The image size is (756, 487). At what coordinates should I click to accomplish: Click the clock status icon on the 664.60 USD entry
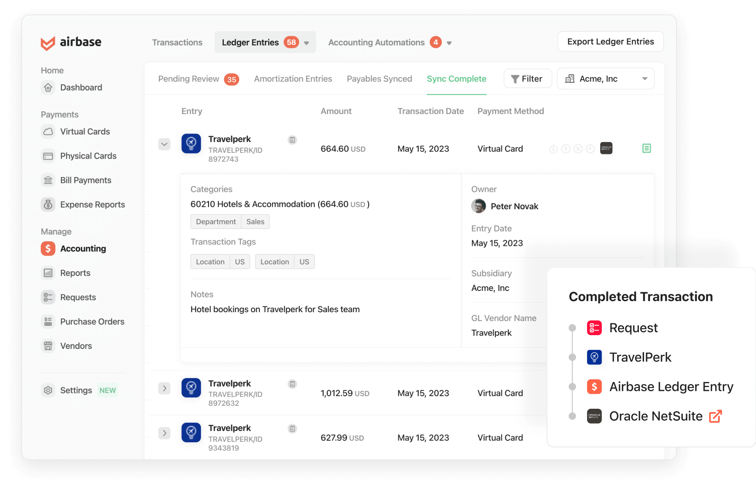click(590, 149)
